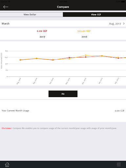Open the home icon in bottom bar

(x=7, y=164)
